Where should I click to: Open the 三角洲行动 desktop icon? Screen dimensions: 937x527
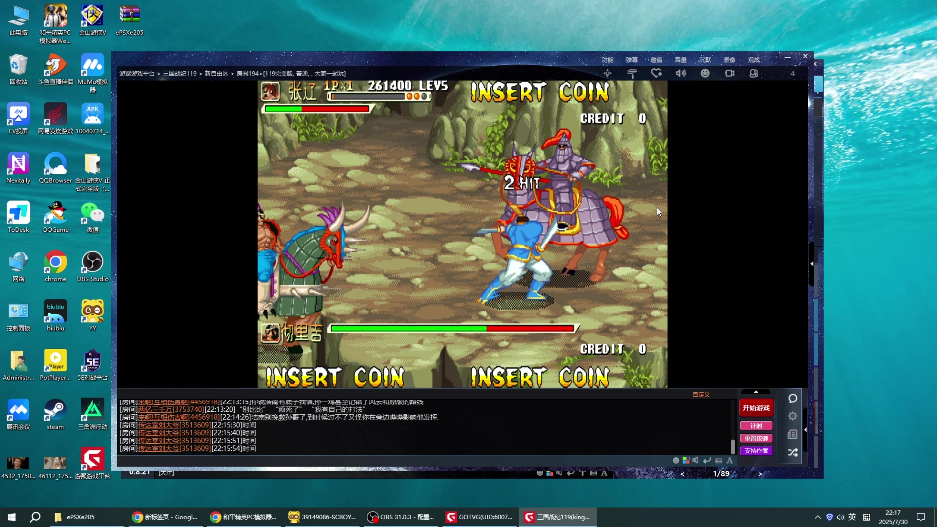pos(93,414)
